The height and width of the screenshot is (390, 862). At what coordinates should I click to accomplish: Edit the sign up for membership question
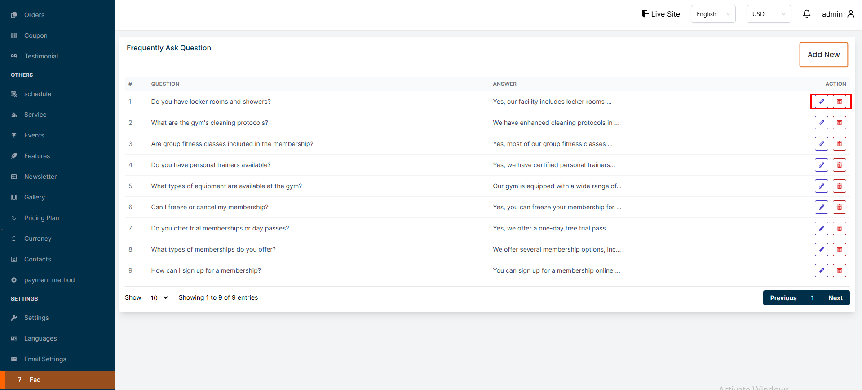821,270
